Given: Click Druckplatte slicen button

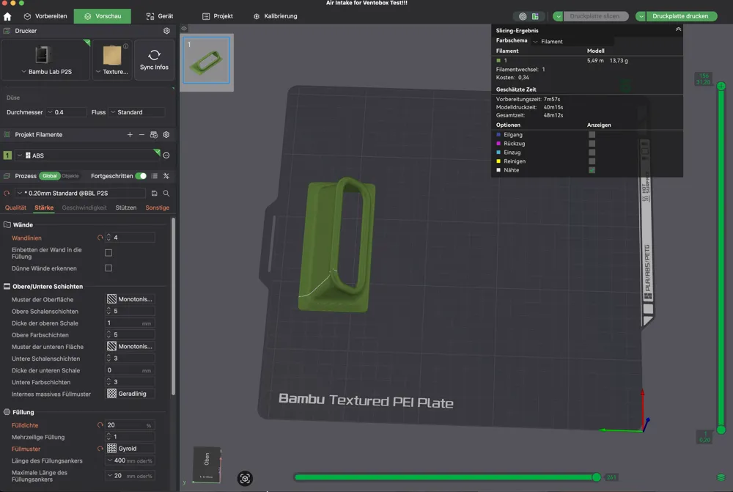Looking at the screenshot, I should tap(594, 16).
